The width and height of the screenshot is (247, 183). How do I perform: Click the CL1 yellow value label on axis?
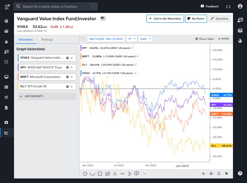point(220,146)
